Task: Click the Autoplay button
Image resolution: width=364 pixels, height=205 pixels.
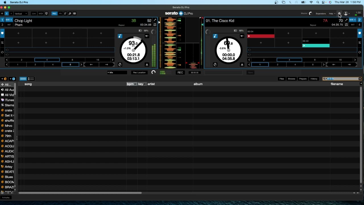Action: point(6,198)
